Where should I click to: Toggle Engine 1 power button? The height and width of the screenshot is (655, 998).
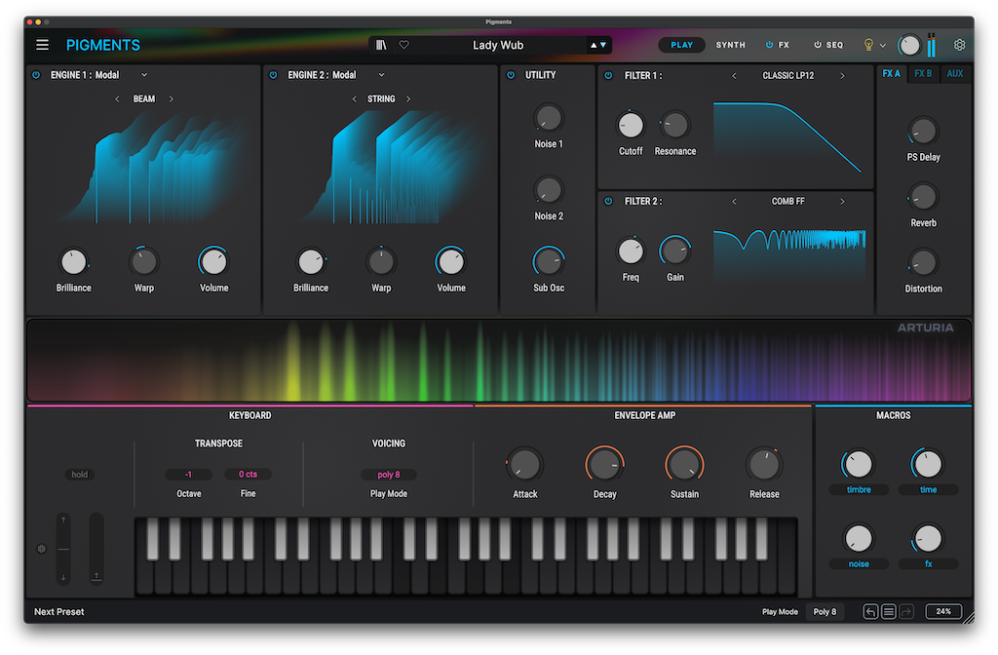click(36, 75)
